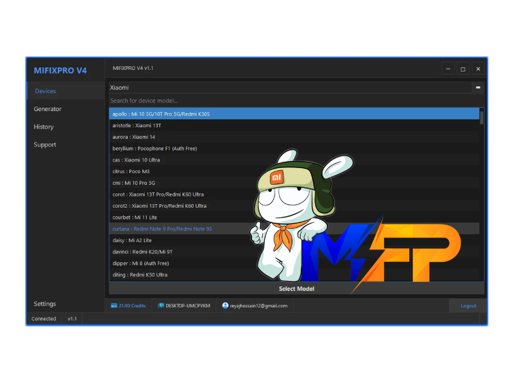Screen dimensions: 513x385
Task: Click the user account avatar icon
Action: (x=225, y=305)
